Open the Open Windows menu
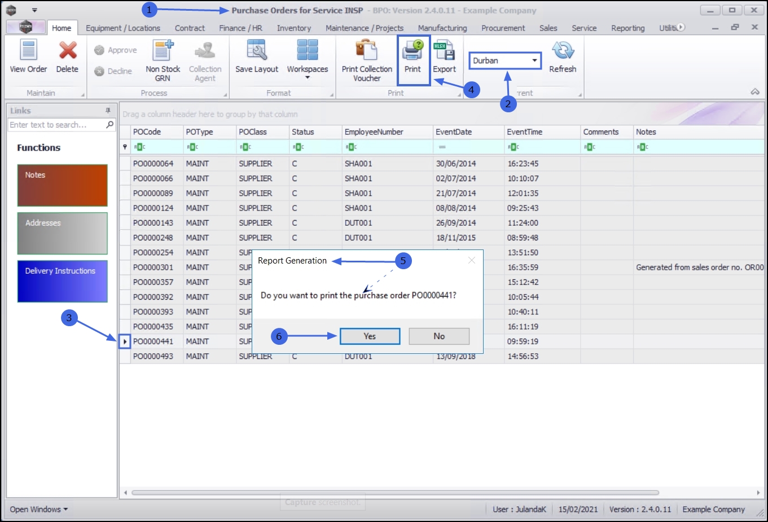768x522 pixels. click(x=39, y=509)
